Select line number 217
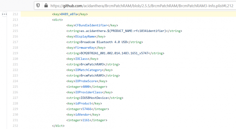 (x=15, y=42)
